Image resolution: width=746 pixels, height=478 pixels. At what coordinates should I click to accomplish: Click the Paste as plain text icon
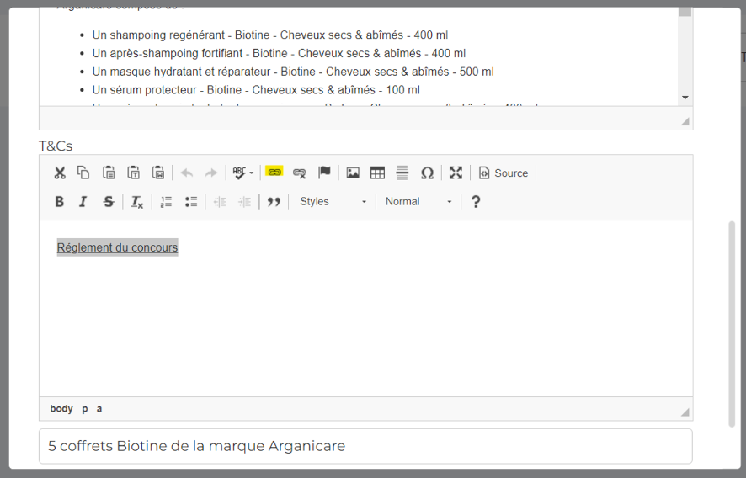tap(134, 173)
